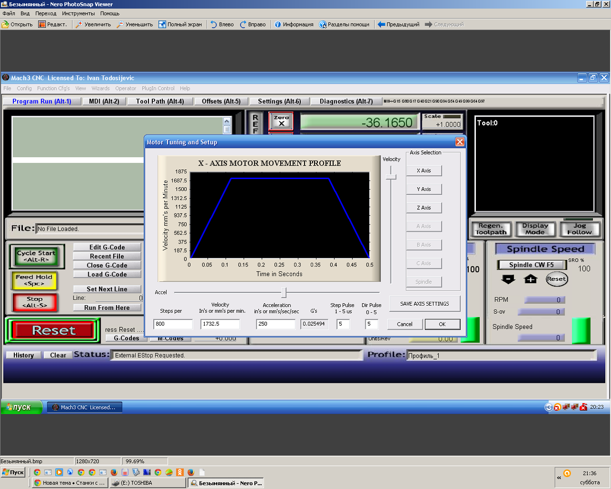
Task: Click the Spindle CW F5 button
Action: tap(531, 265)
